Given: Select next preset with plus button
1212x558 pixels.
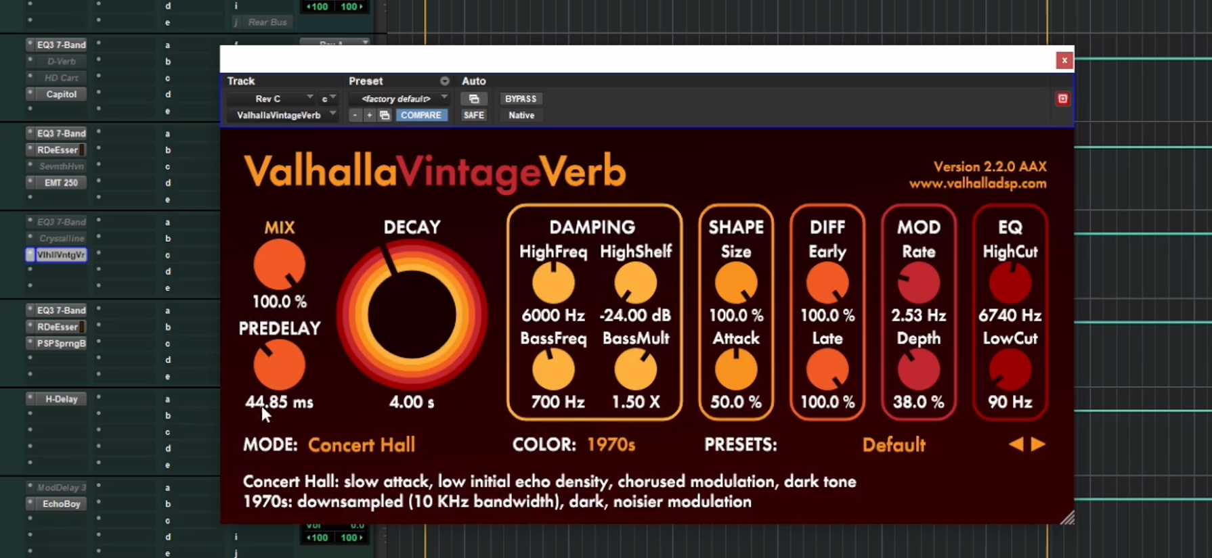Looking at the screenshot, I should point(369,116).
